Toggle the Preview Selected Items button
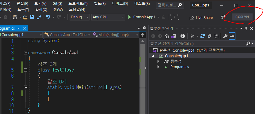The image size is (263, 114). click(x=232, y=36)
